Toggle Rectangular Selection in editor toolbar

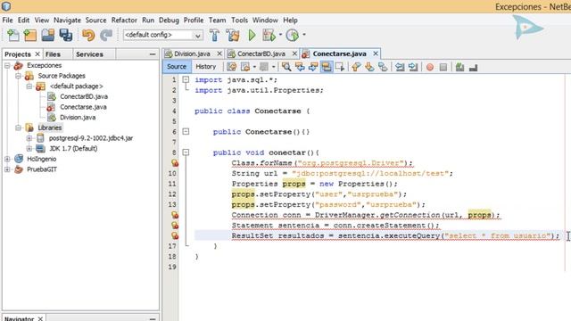point(340,67)
